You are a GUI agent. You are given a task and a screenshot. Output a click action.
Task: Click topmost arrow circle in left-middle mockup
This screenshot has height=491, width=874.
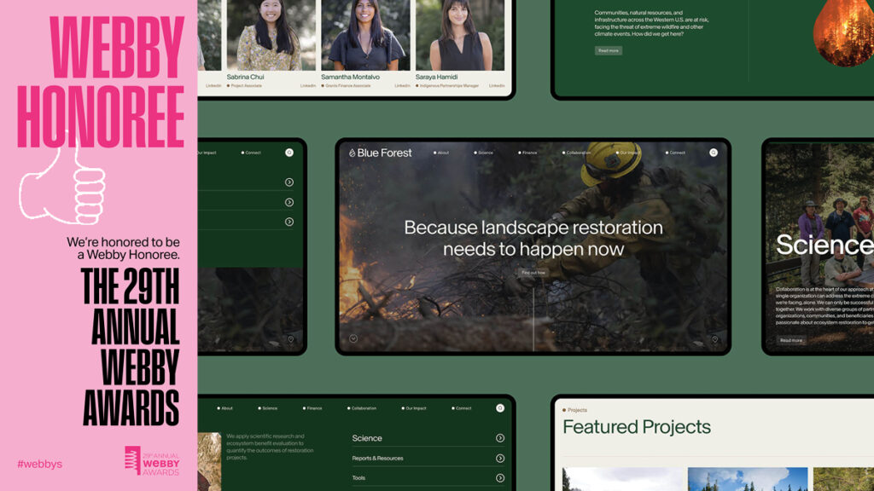pos(289,182)
